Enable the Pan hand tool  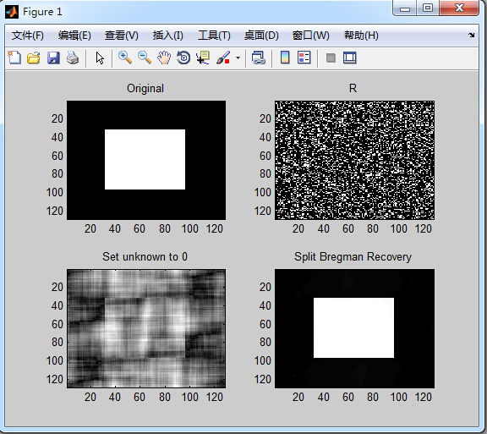(164, 58)
